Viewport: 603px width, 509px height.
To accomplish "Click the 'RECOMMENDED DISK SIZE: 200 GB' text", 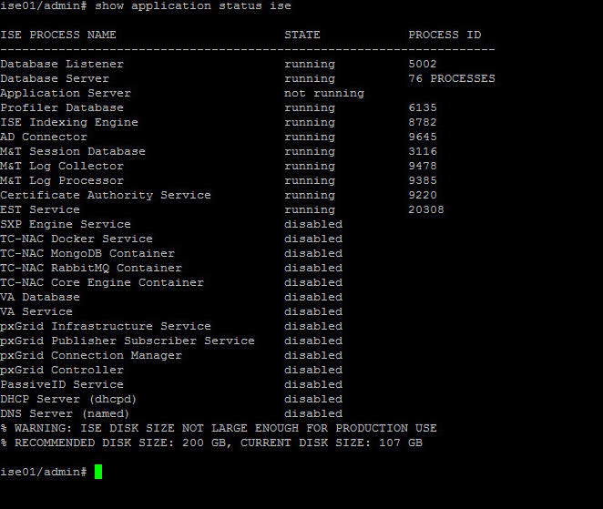I will click(x=120, y=443).
